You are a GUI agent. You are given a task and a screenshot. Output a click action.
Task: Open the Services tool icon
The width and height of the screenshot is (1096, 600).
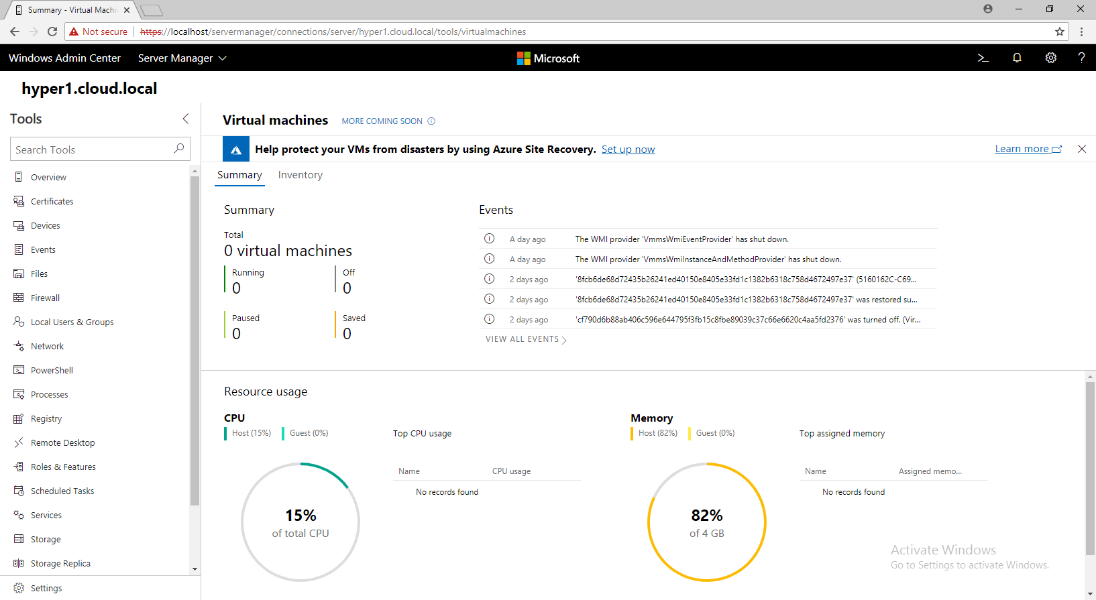point(19,515)
